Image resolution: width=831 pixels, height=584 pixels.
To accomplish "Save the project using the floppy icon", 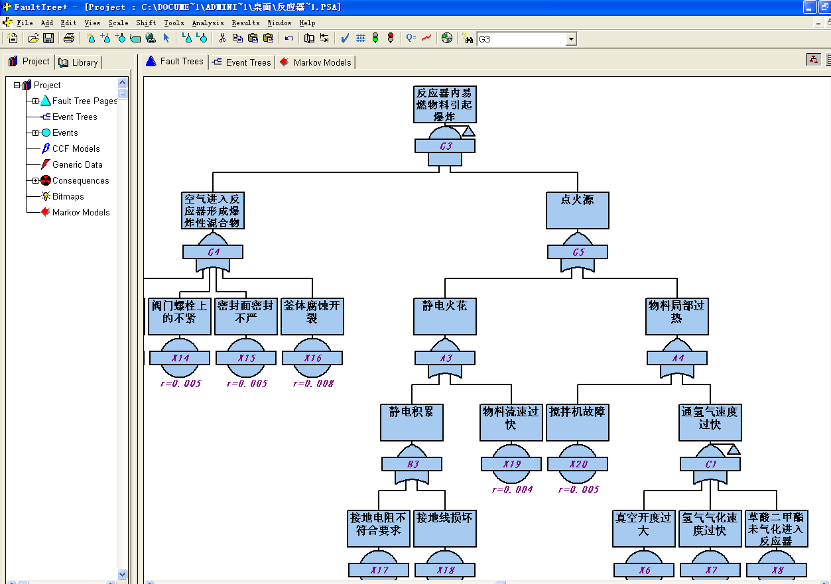I will (x=48, y=38).
